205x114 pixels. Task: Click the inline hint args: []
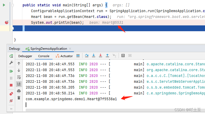click(x=121, y=5)
